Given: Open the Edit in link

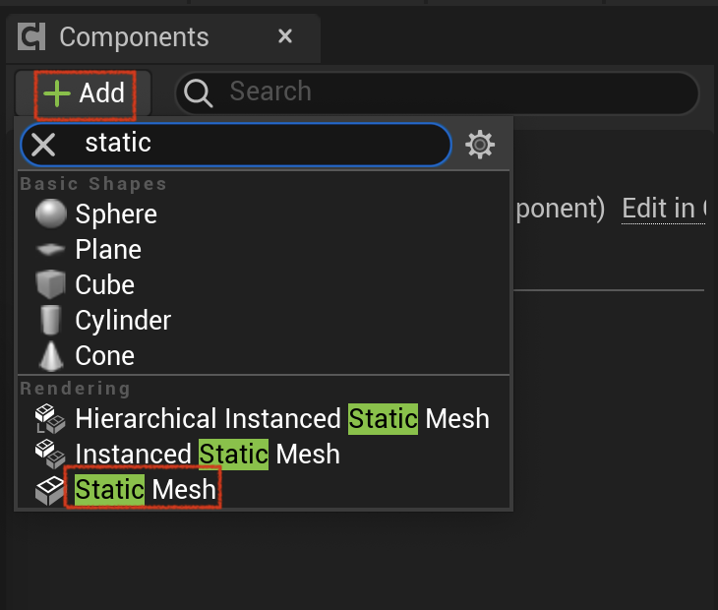Looking at the screenshot, I should pos(664,209).
